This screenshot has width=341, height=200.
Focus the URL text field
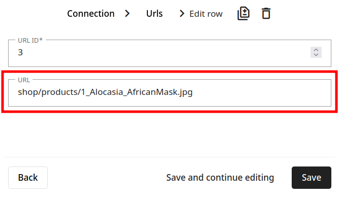170,93
